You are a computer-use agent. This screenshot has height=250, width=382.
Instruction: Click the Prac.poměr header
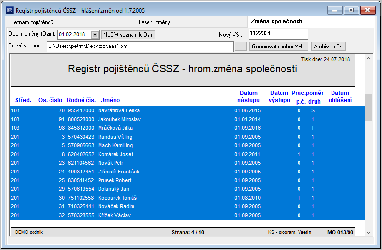pyautogui.click(x=307, y=93)
